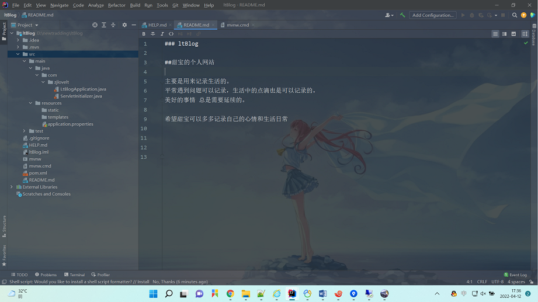Screen dimensions: 538x302
Task: Toggle the split layout direction of the preview
Action: [525, 34]
